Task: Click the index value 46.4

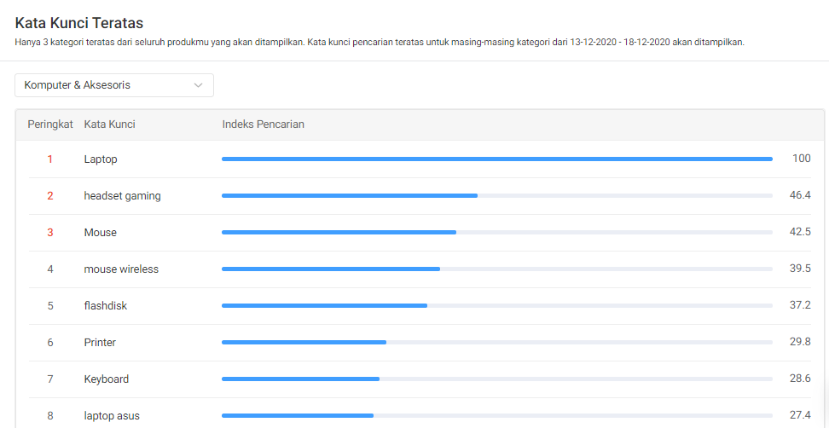Action: click(x=800, y=195)
